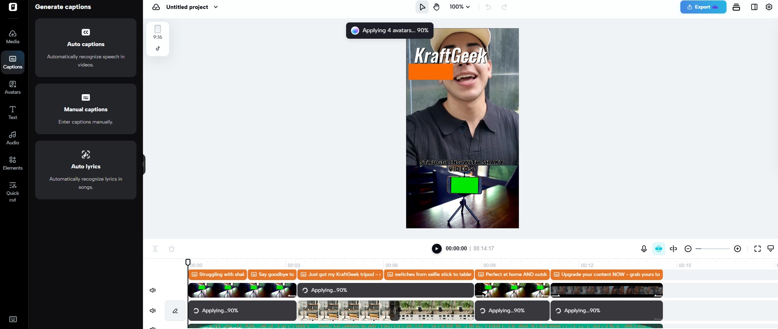The height and width of the screenshot is (329, 778).
Task: Select the 'Say goodbye to' caption clip
Action: click(272, 275)
